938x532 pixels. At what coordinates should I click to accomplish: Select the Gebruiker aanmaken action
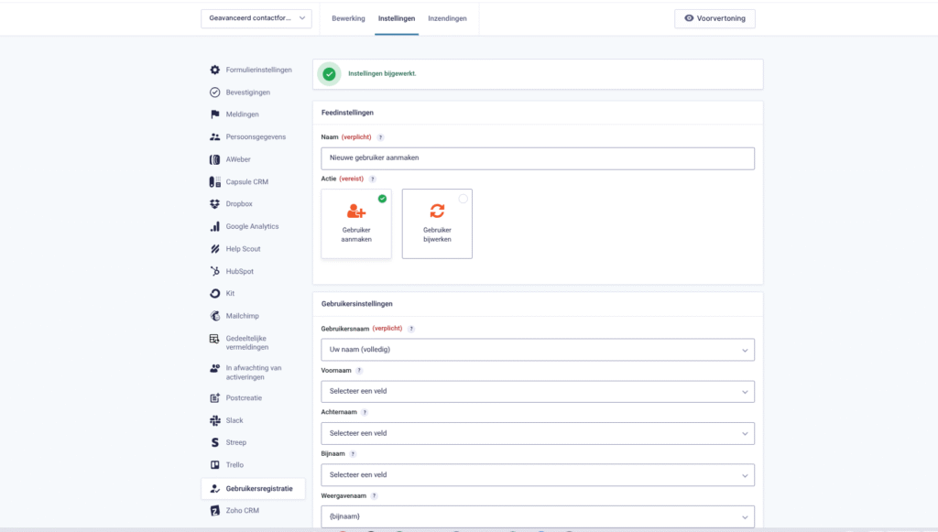point(355,223)
